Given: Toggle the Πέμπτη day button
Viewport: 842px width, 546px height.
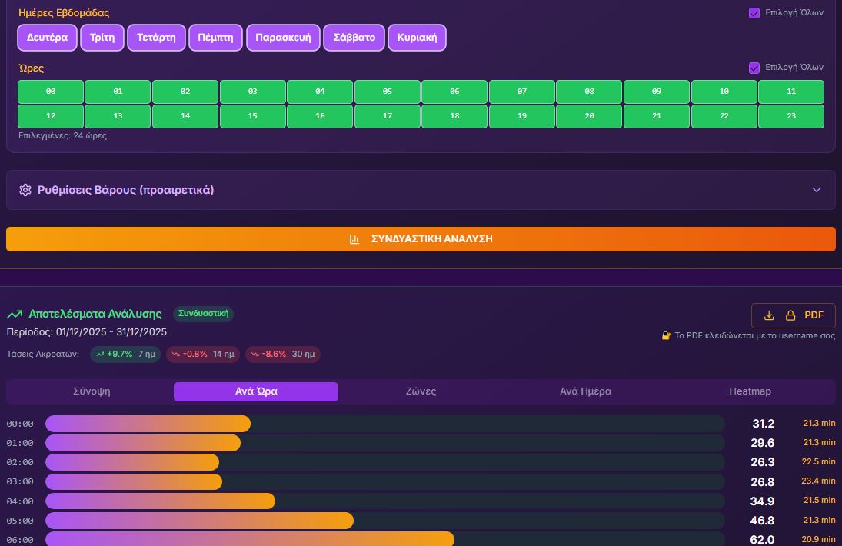Looking at the screenshot, I should [x=215, y=38].
